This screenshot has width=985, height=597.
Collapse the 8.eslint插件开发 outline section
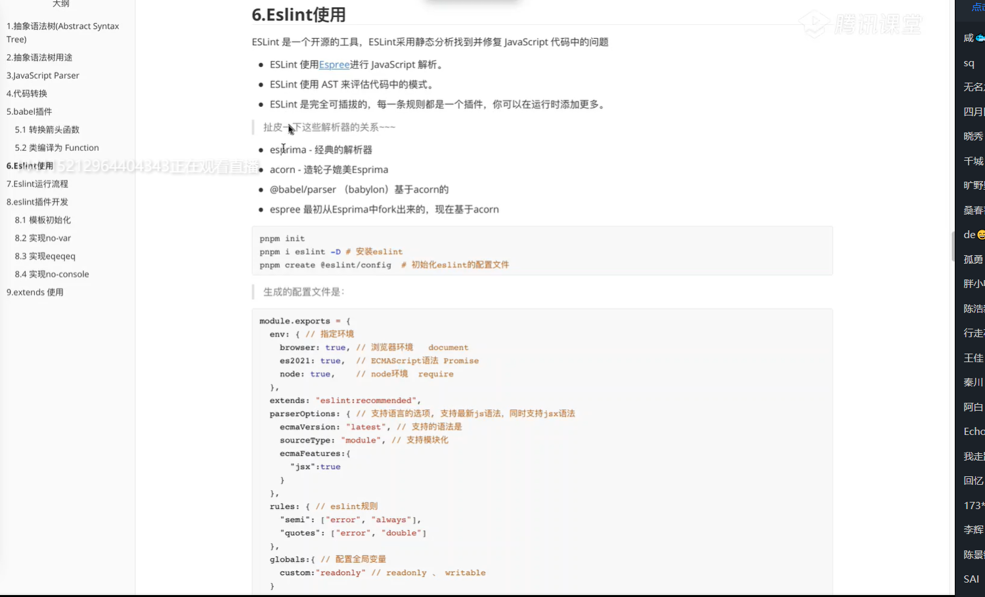coord(37,202)
